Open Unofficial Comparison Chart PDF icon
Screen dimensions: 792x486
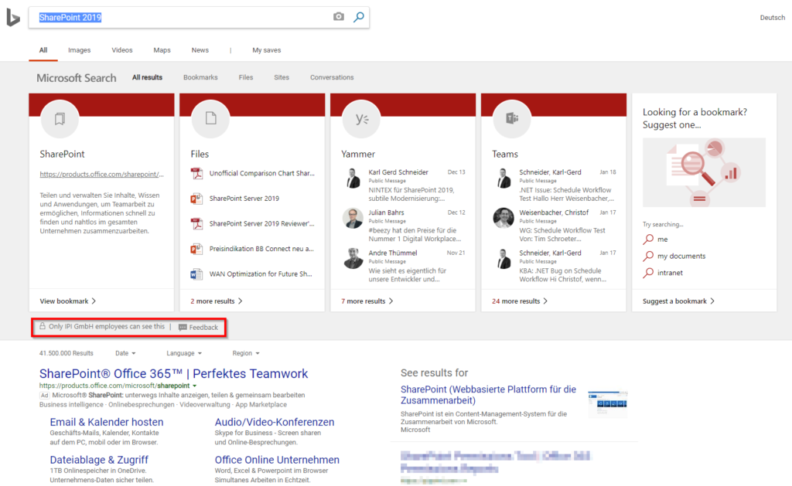tap(196, 173)
